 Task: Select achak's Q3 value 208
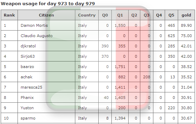[146, 77]
